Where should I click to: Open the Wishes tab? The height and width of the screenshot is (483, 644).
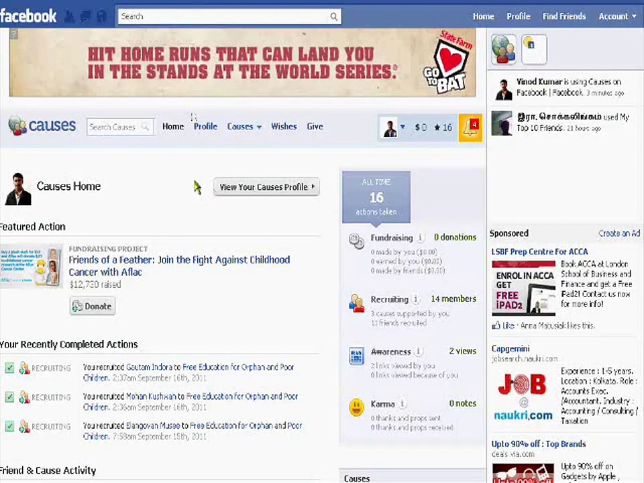click(x=284, y=127)
